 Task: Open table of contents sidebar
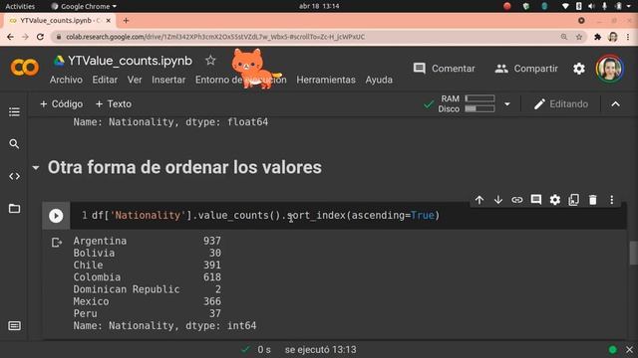tap(14, 111)
